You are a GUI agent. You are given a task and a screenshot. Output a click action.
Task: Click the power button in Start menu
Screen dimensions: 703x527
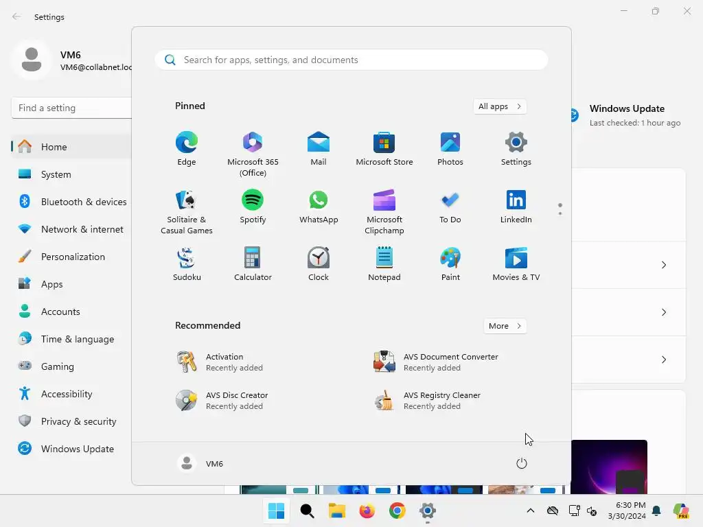click(x=522, y=463)
